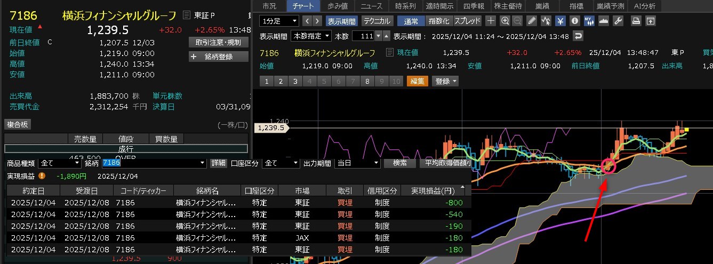Viewport: 713px width, 264px height.
Task: Go to previous period with left chevron
Action: click(307, 21)
